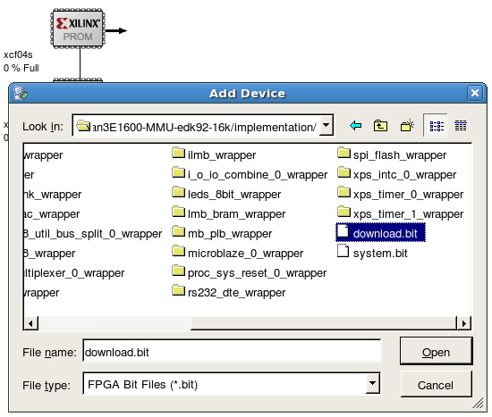Screen dimensions: 492x417
Task: Go back using the blue arrow icon
Action: pos(355,126)
